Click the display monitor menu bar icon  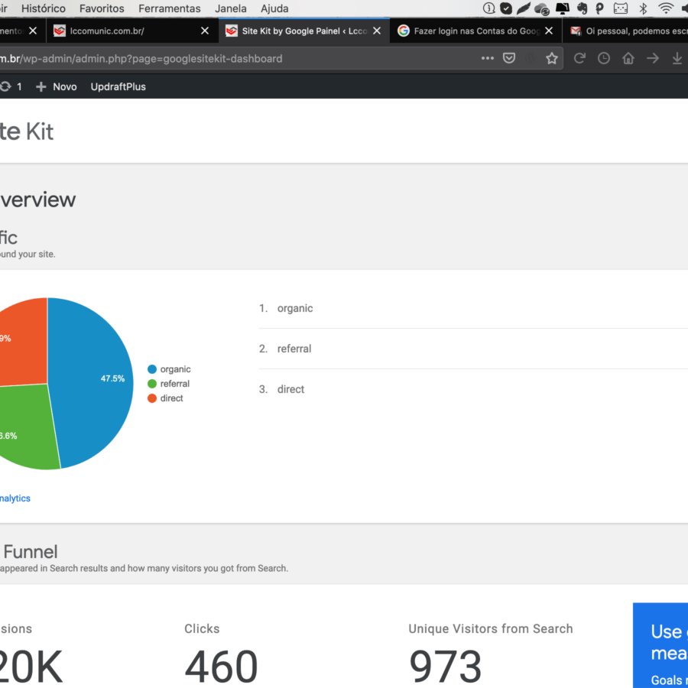click(563, 8)
